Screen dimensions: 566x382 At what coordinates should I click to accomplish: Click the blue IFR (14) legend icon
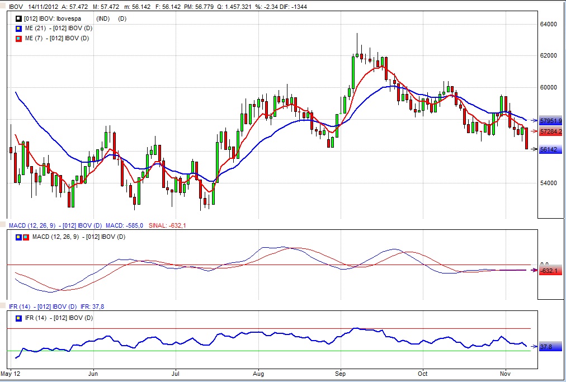point(18,318)
